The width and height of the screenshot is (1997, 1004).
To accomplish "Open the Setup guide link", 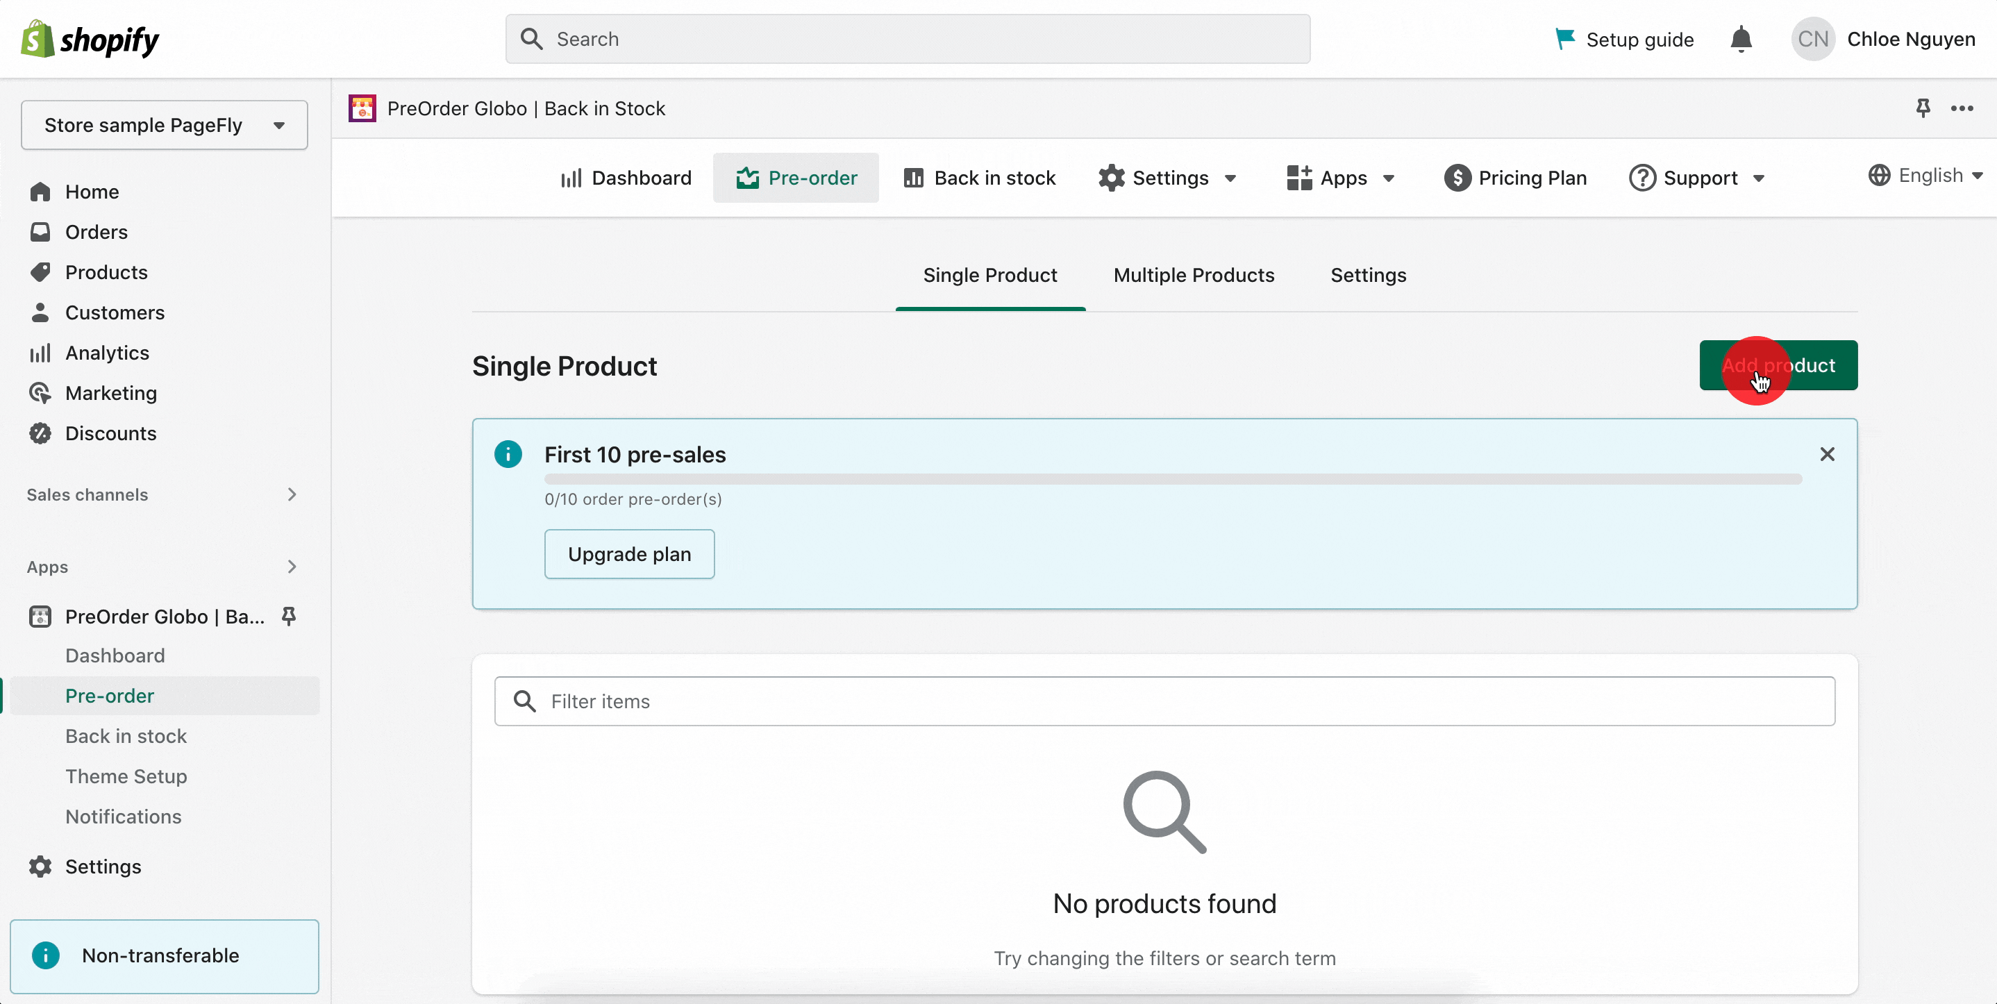I will coord(1624,39).
